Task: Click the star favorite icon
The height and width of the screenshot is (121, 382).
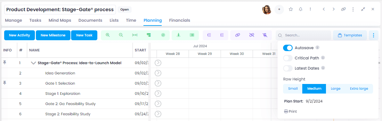Action: coord(291,9)
